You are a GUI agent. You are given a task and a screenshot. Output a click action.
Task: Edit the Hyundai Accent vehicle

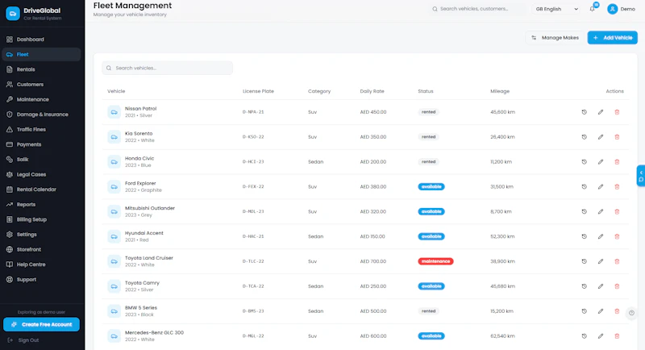click(601, 236)
